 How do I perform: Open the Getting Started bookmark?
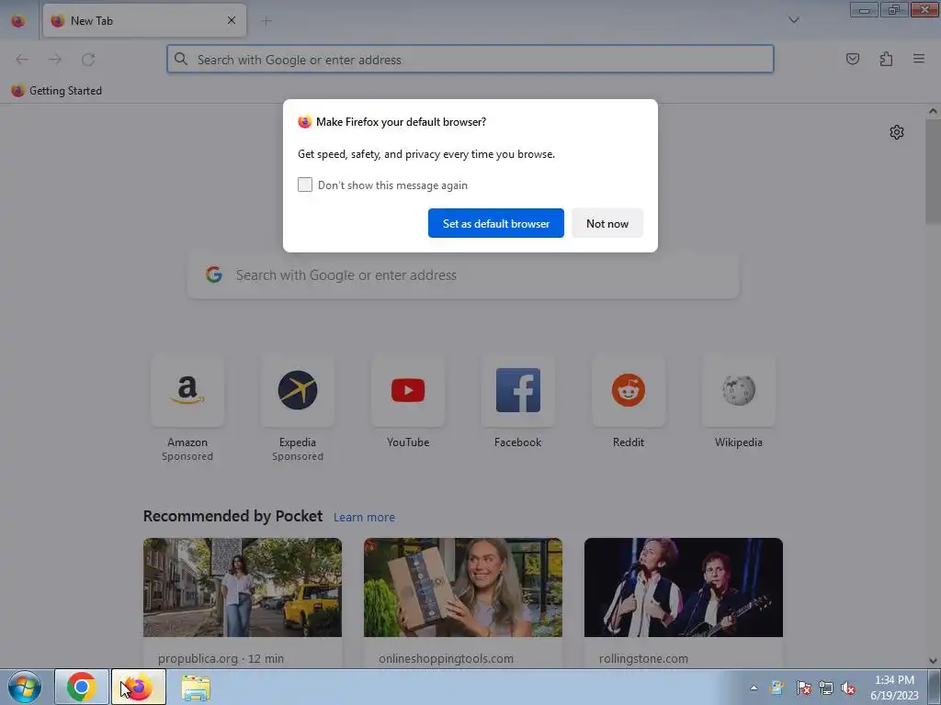56,91
